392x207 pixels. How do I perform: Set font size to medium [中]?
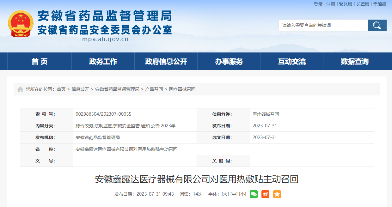(234, 194)
